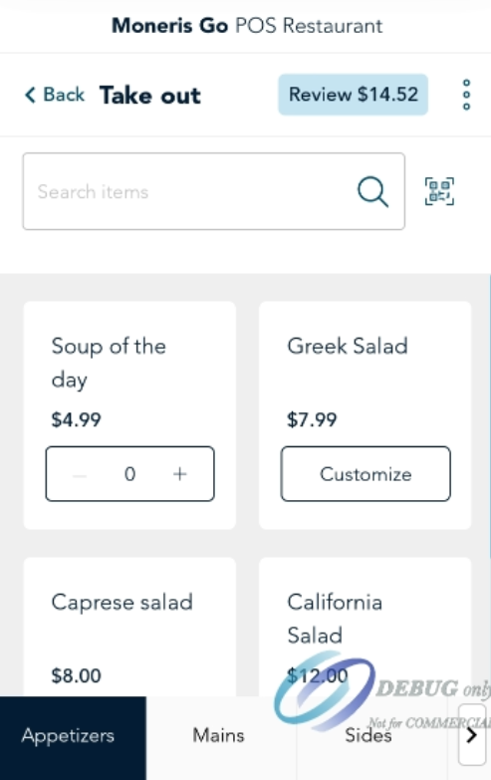This screenshot has width=491, height=780.
Task: Click the Soup of the day quantity value
Action: pos(129,474)
